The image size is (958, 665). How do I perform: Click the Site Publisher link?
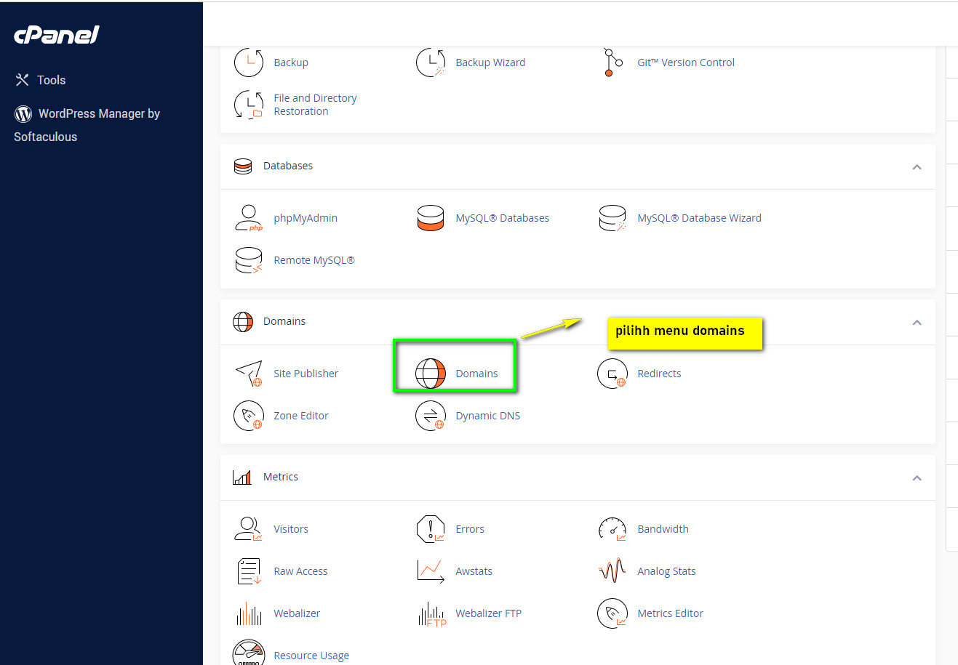tap(306, 374)
